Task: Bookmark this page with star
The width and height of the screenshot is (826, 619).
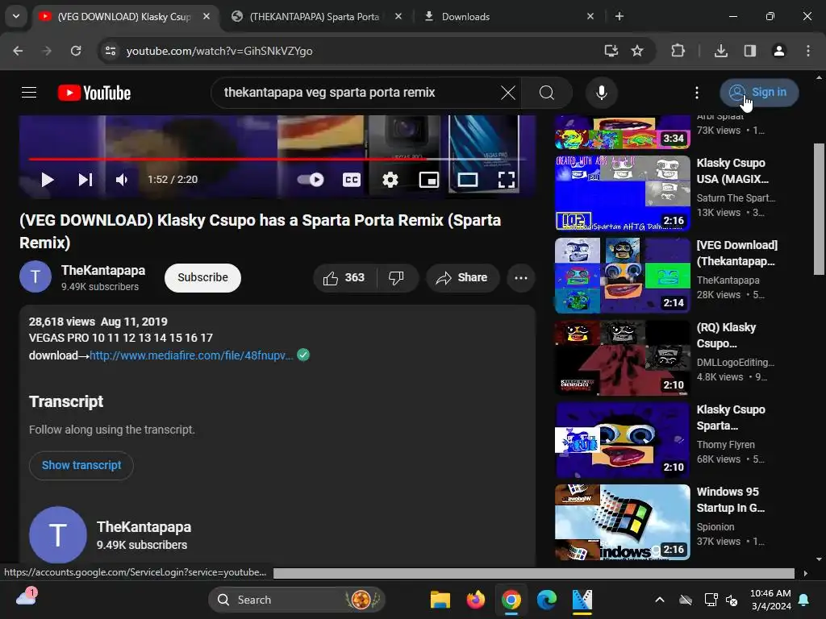Action: click(637, 51)
